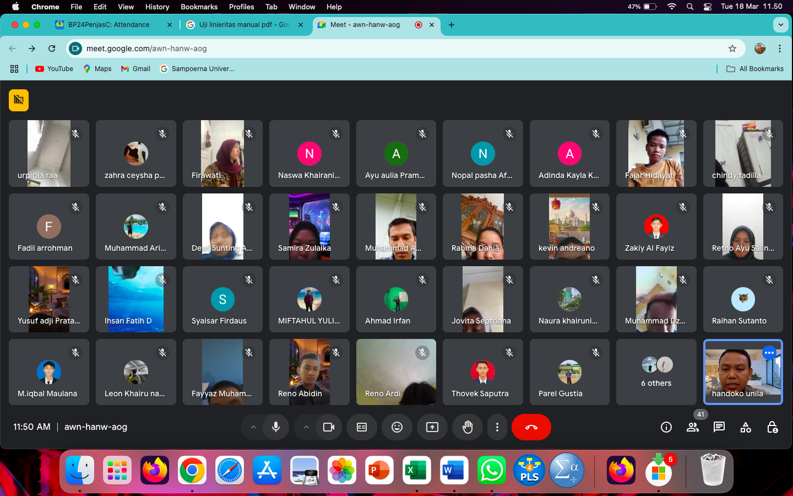The height and width of the screenshot is (496, 793).
Task: Open the activities icon
Action: tap(746, 427)
